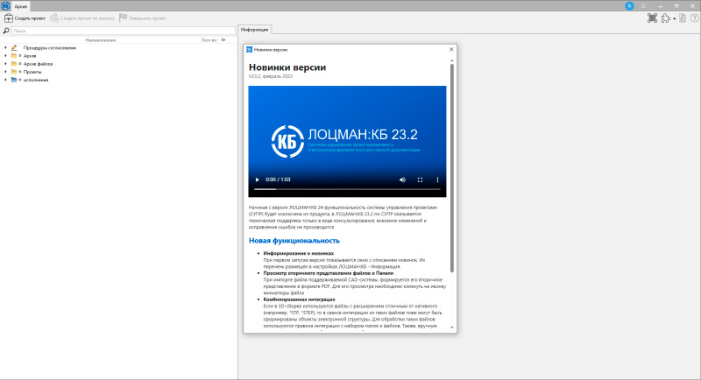Click the Просмотр вторичного представления bullet
The height and width of the screenshot is (380, 701).
coord(328,273)
